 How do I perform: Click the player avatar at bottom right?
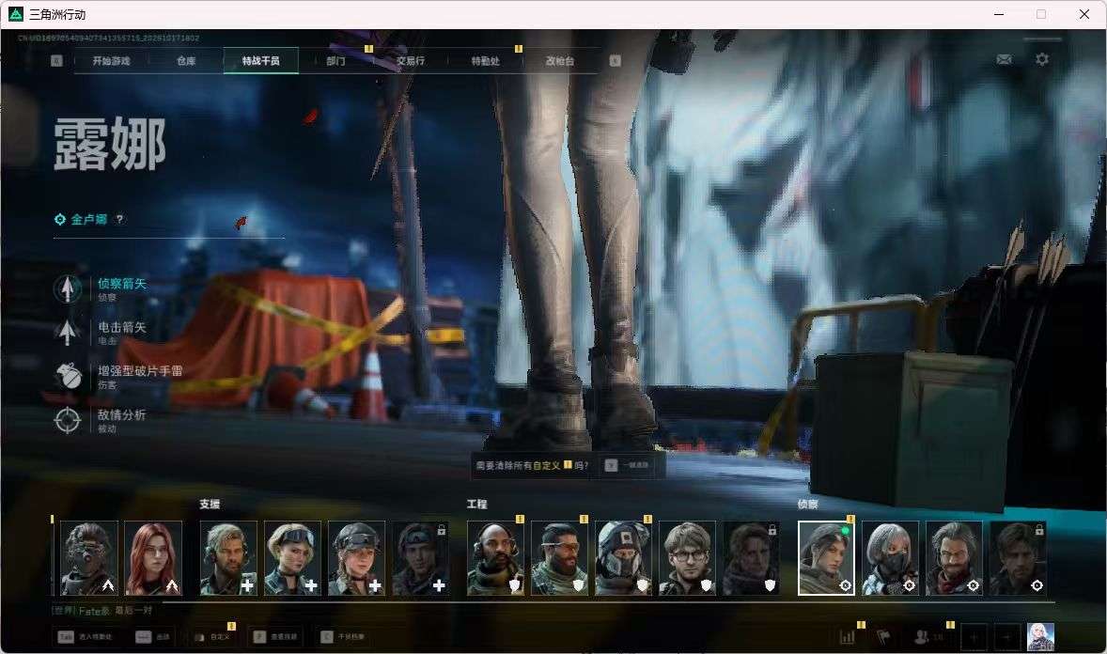(x=1040, y=636)
